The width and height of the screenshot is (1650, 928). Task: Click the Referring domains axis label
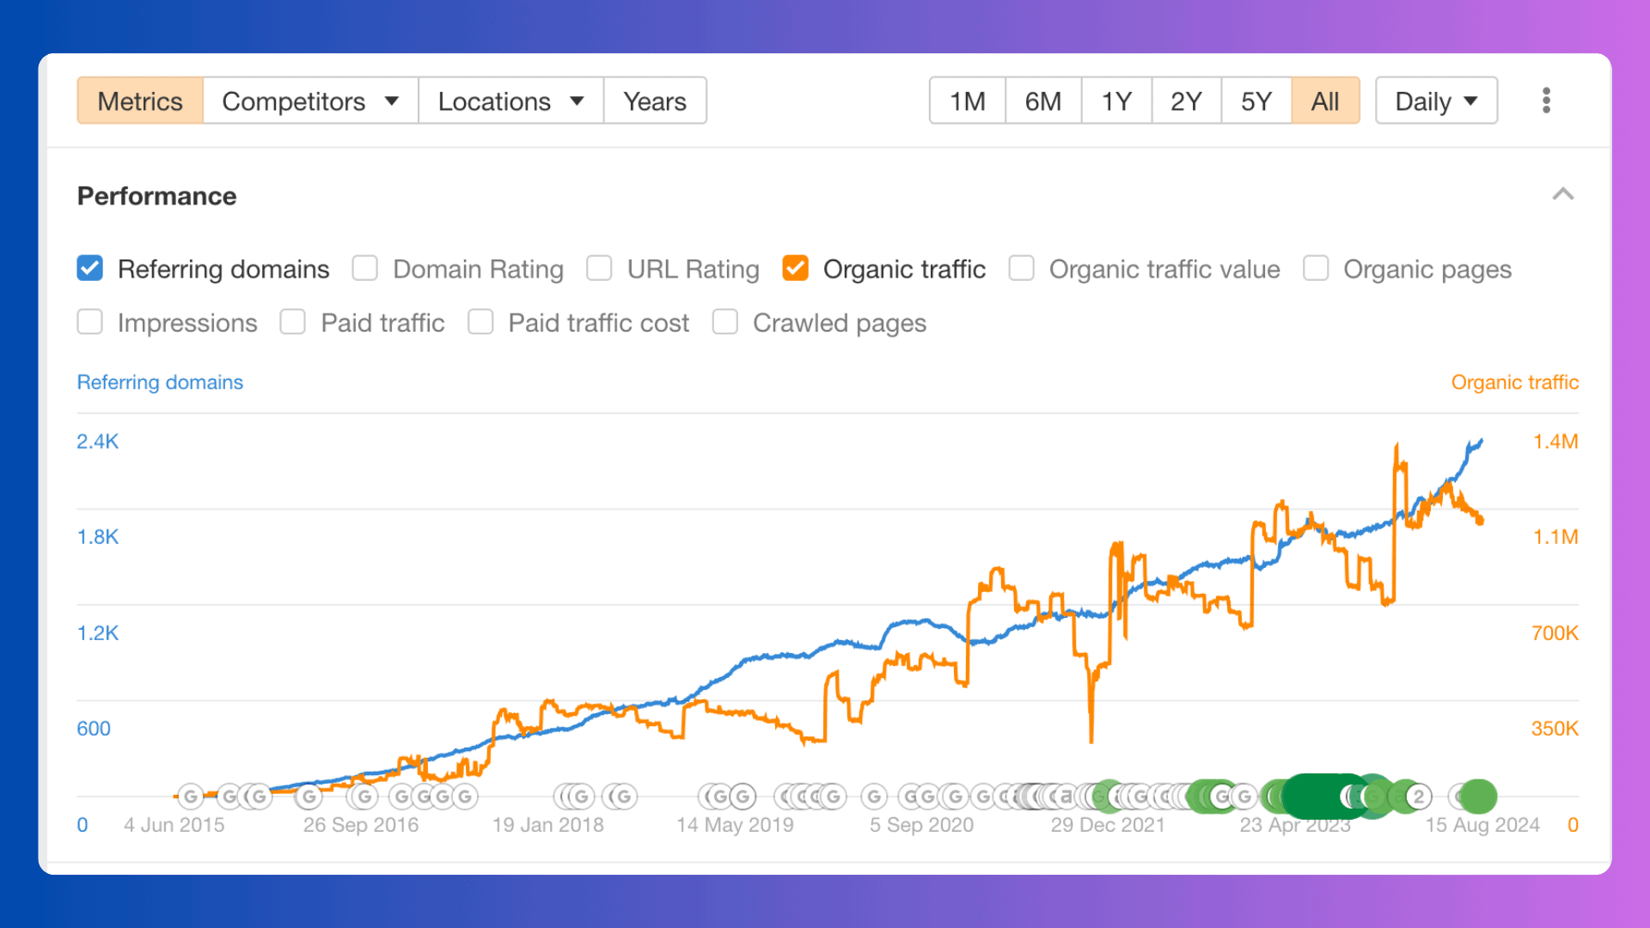[160, 382]
